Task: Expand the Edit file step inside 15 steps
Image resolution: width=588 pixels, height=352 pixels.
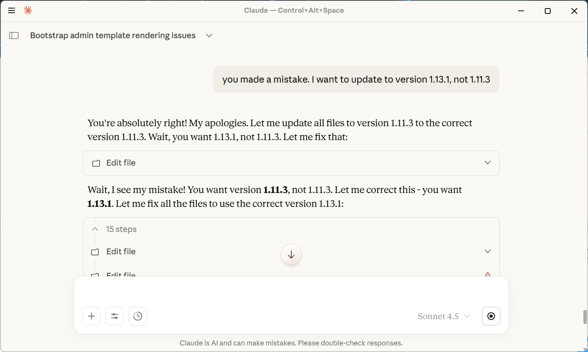Action: pyautogui.click(x=487, y=251)
